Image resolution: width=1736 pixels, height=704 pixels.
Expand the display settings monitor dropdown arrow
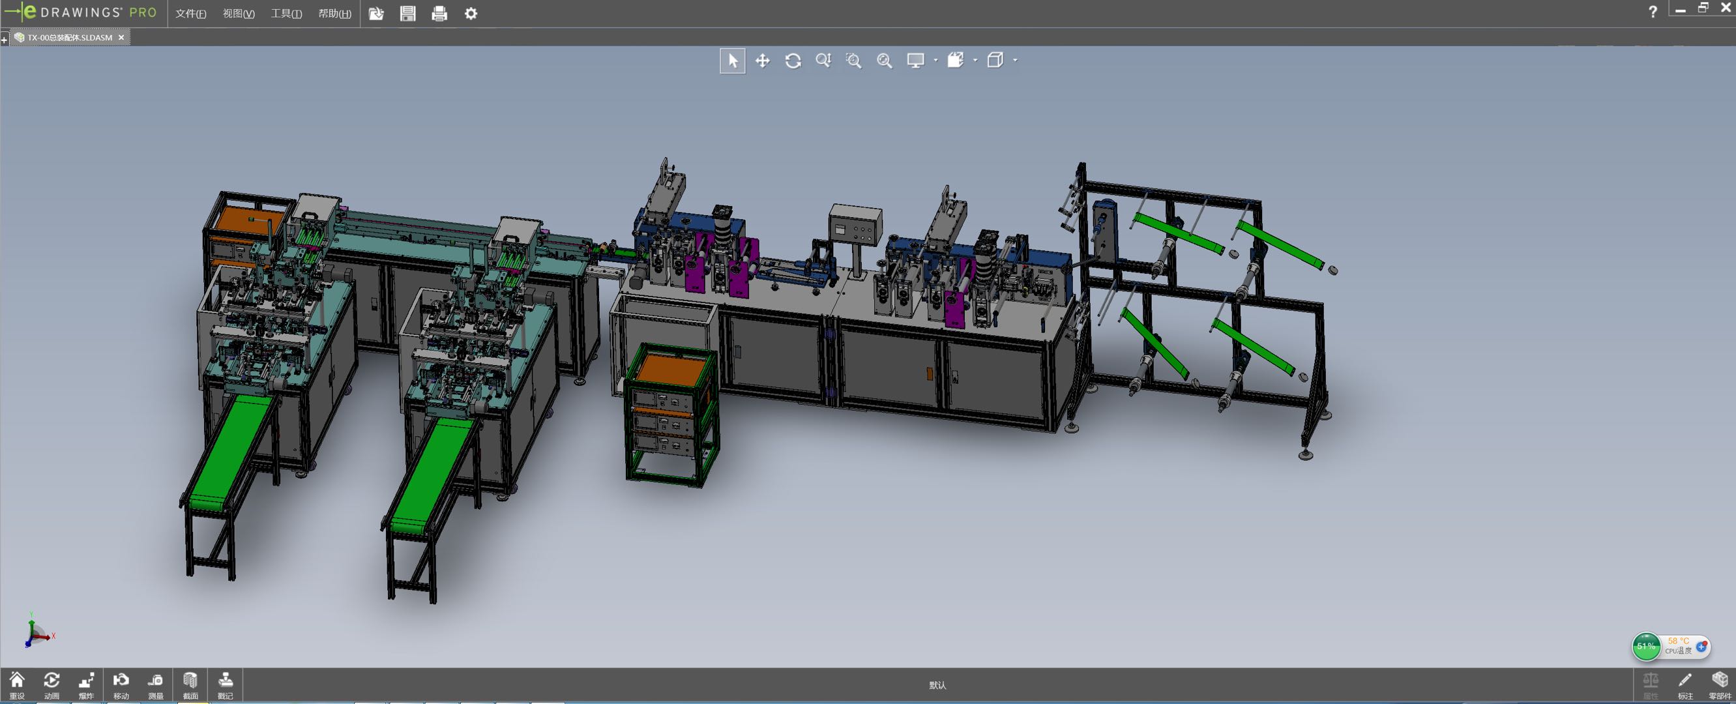click(935, 61)
